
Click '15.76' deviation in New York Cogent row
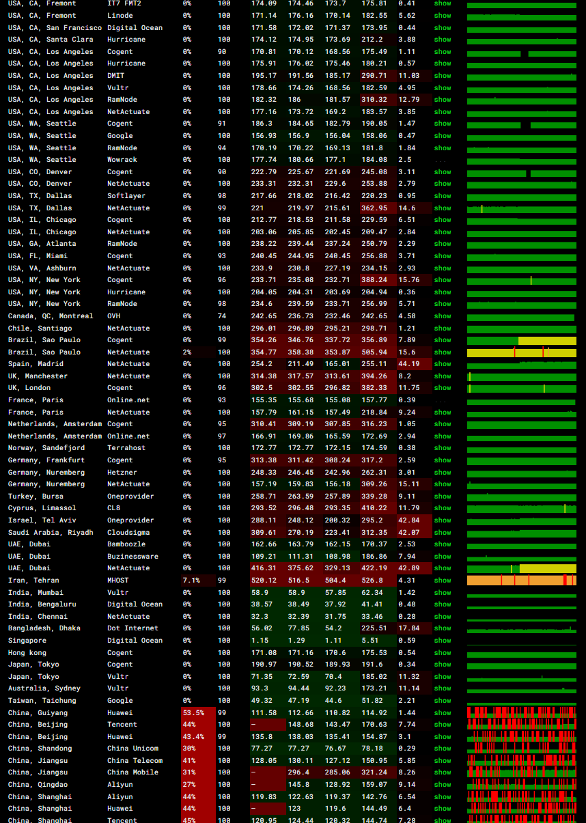408,280
